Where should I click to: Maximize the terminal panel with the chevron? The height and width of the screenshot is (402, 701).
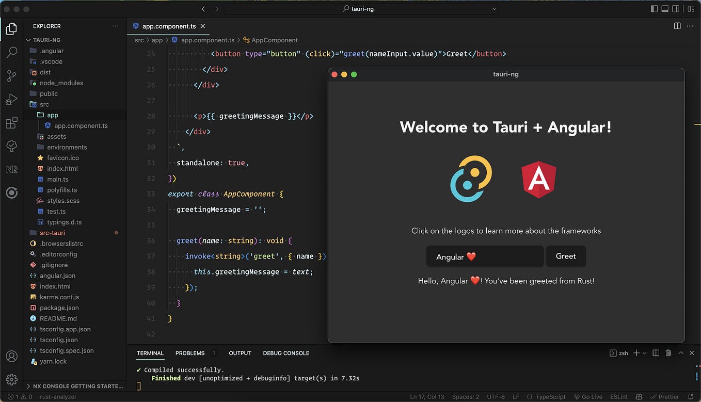[x=680, y=353]
